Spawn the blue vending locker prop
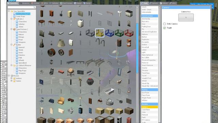This screenshot has height=123, width=218. pyautogui.click(x=80, y=111)
